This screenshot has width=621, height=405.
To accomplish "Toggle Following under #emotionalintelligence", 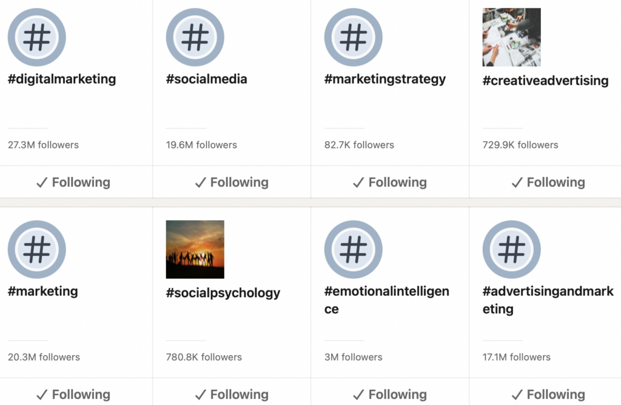I will coord(390,395).
